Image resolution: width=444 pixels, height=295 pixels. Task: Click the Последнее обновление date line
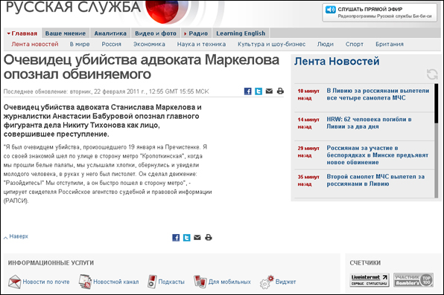pyautogui.click(x=107, y=91)
